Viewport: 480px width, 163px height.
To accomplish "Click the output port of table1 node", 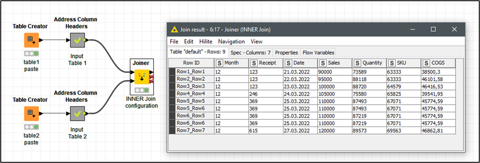I will point(41,40).
